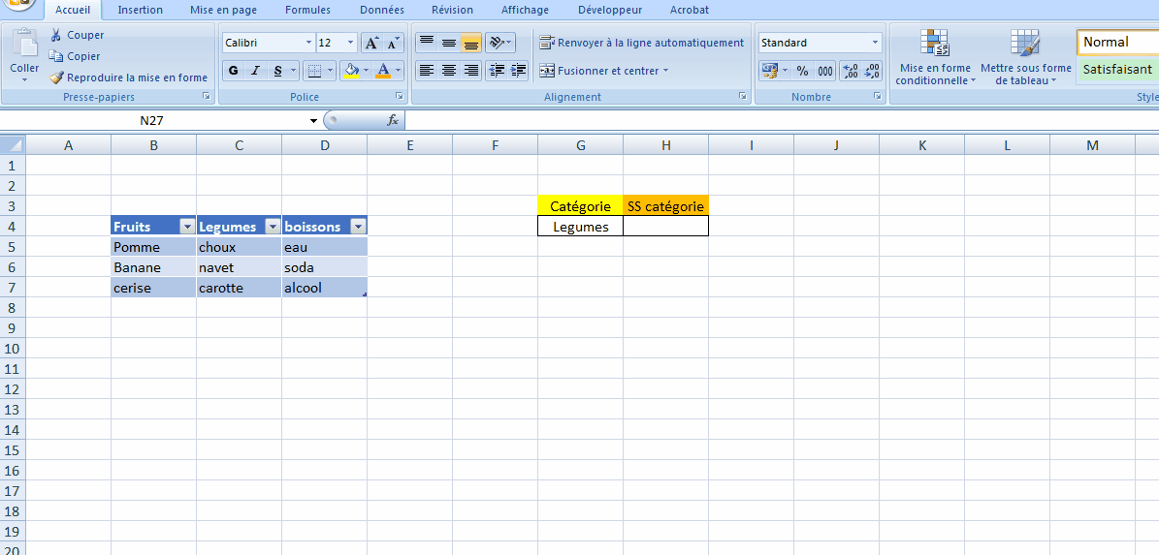Center text horizontally in the cell

[x=448, y=71]
